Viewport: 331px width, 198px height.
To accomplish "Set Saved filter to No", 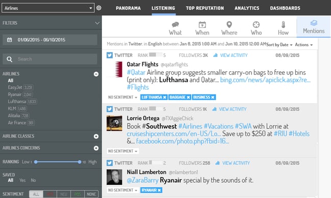I will 33,180.
